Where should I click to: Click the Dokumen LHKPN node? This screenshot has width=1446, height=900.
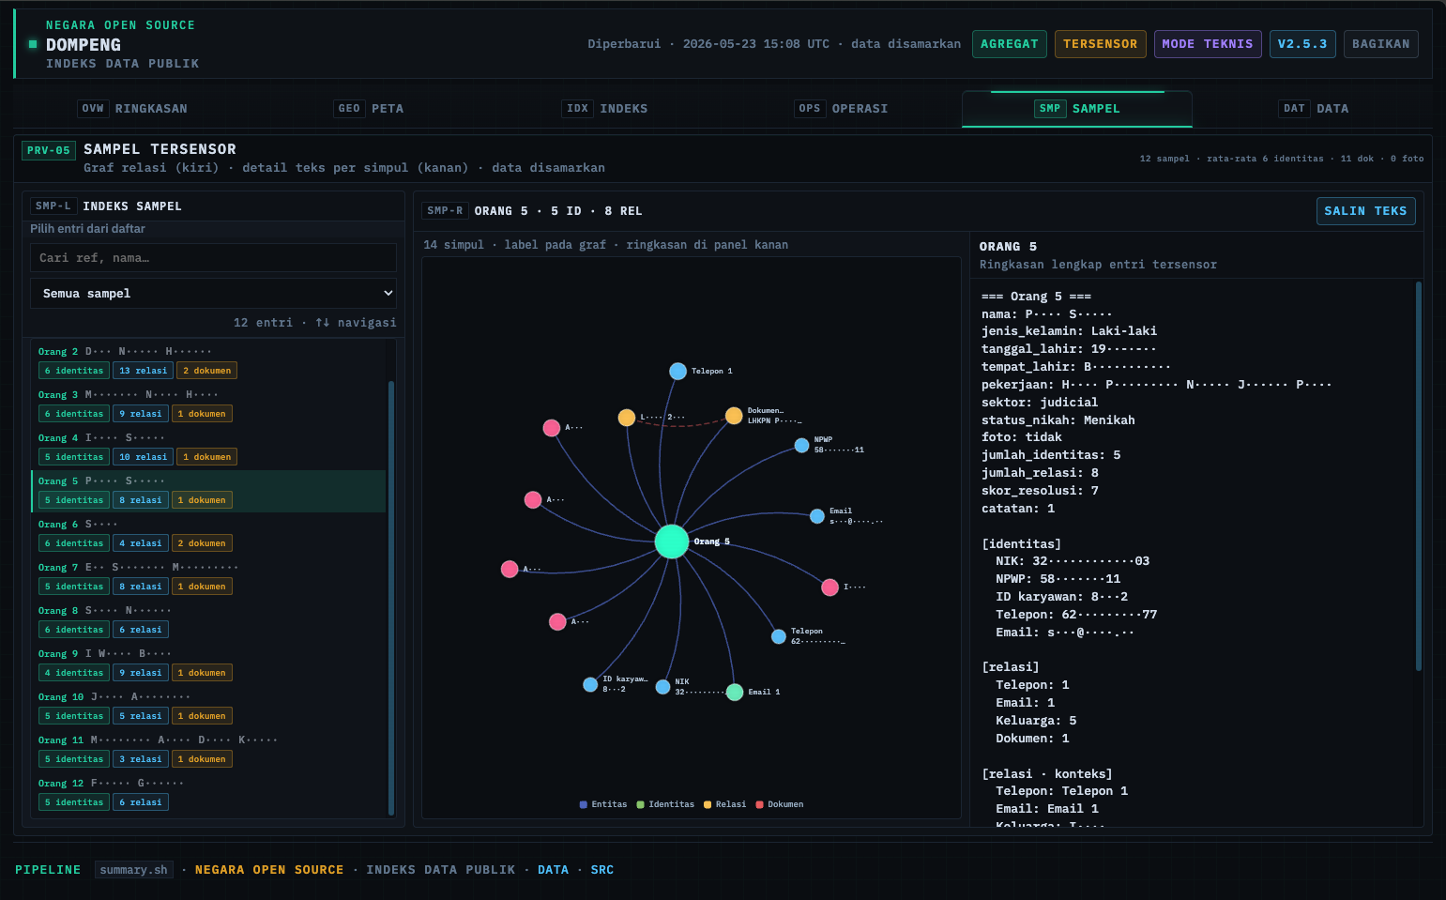(x=734, y=416)
